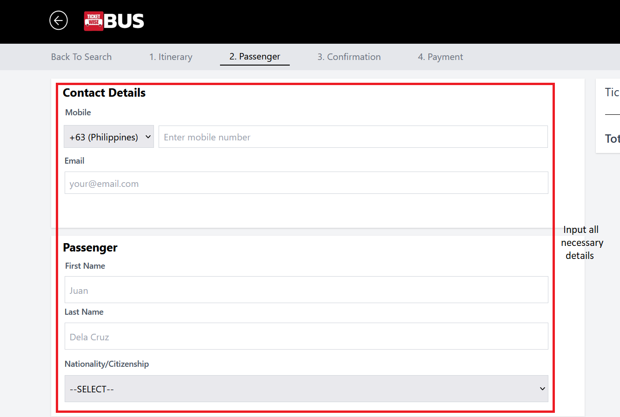
Task: Click the First Name label
Action: point(85,266)
